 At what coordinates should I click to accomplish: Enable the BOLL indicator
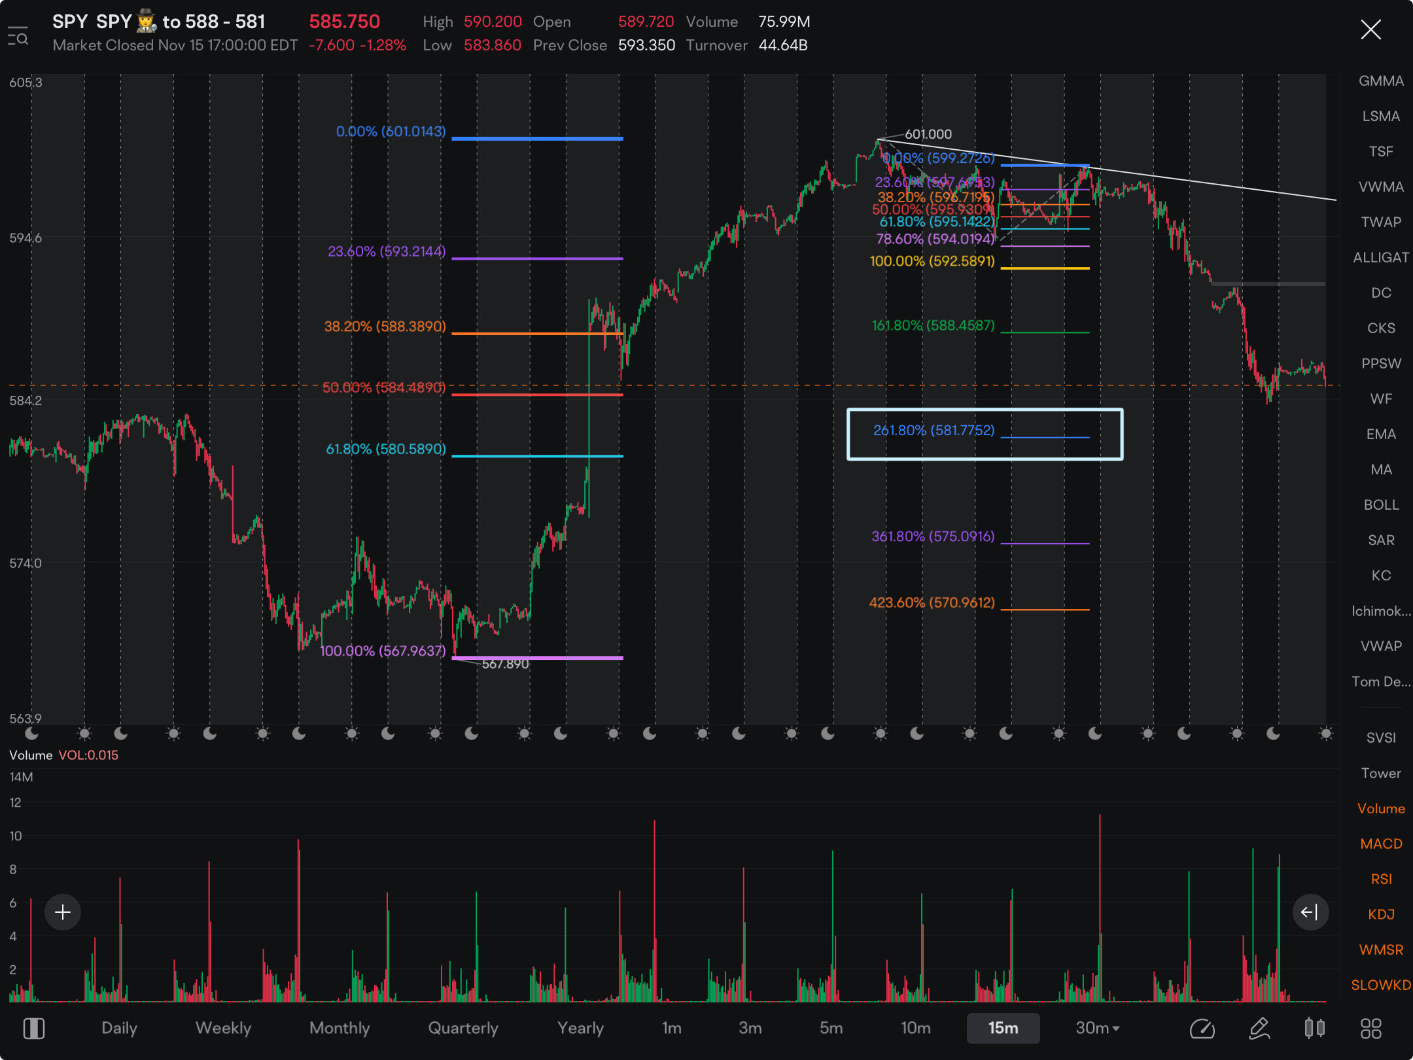point(1381,504)
